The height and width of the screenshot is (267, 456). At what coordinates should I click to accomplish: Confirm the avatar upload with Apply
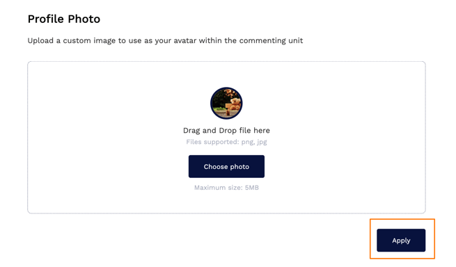[x=401, y=241]
